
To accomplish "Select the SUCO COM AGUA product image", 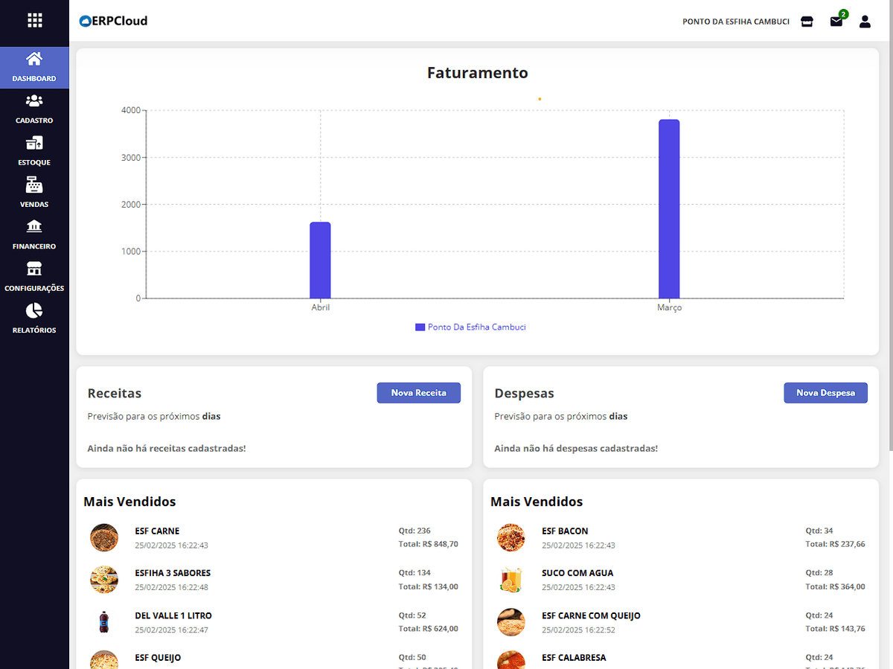I will tap(511, 580).
